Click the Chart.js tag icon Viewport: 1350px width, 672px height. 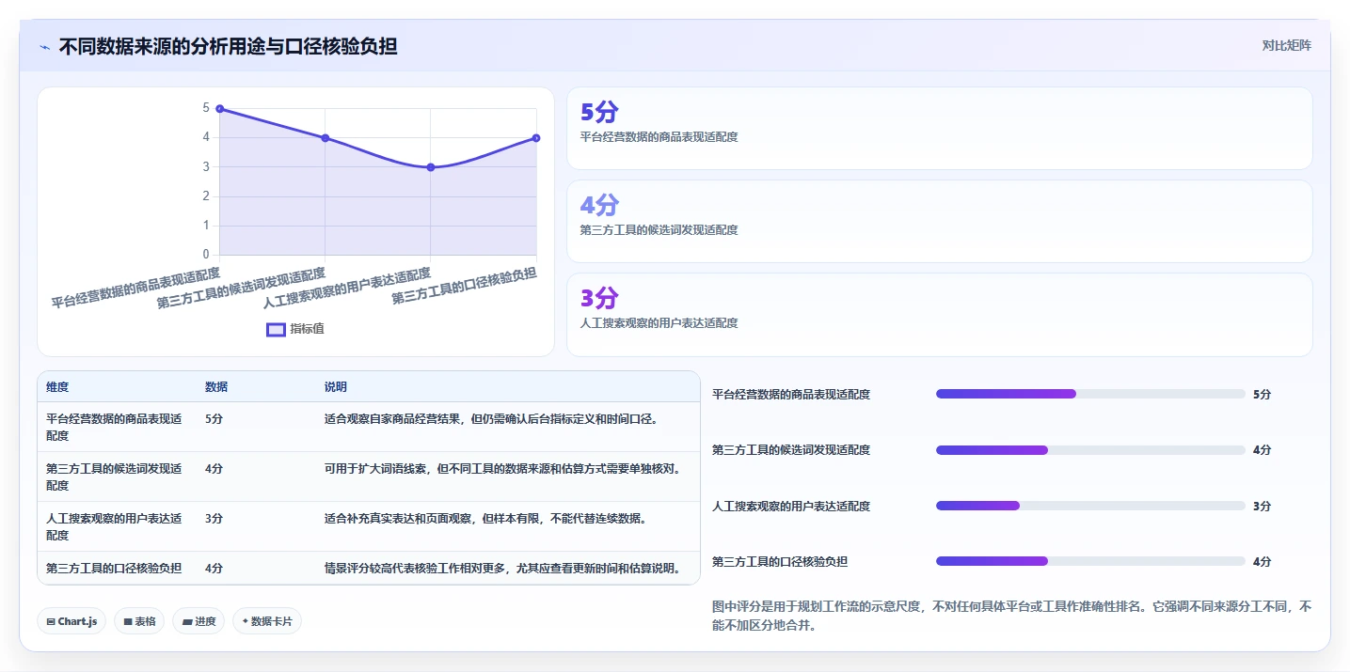click(50, 621)
